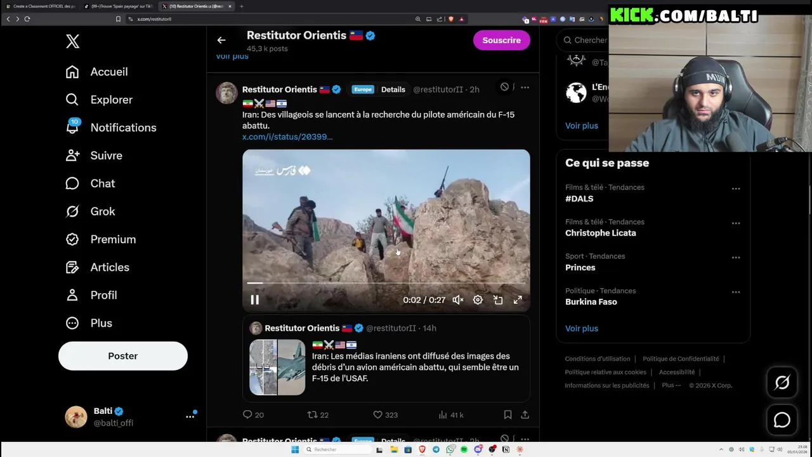
Task: Click Balti profile avatar
Action: [76, 417]
